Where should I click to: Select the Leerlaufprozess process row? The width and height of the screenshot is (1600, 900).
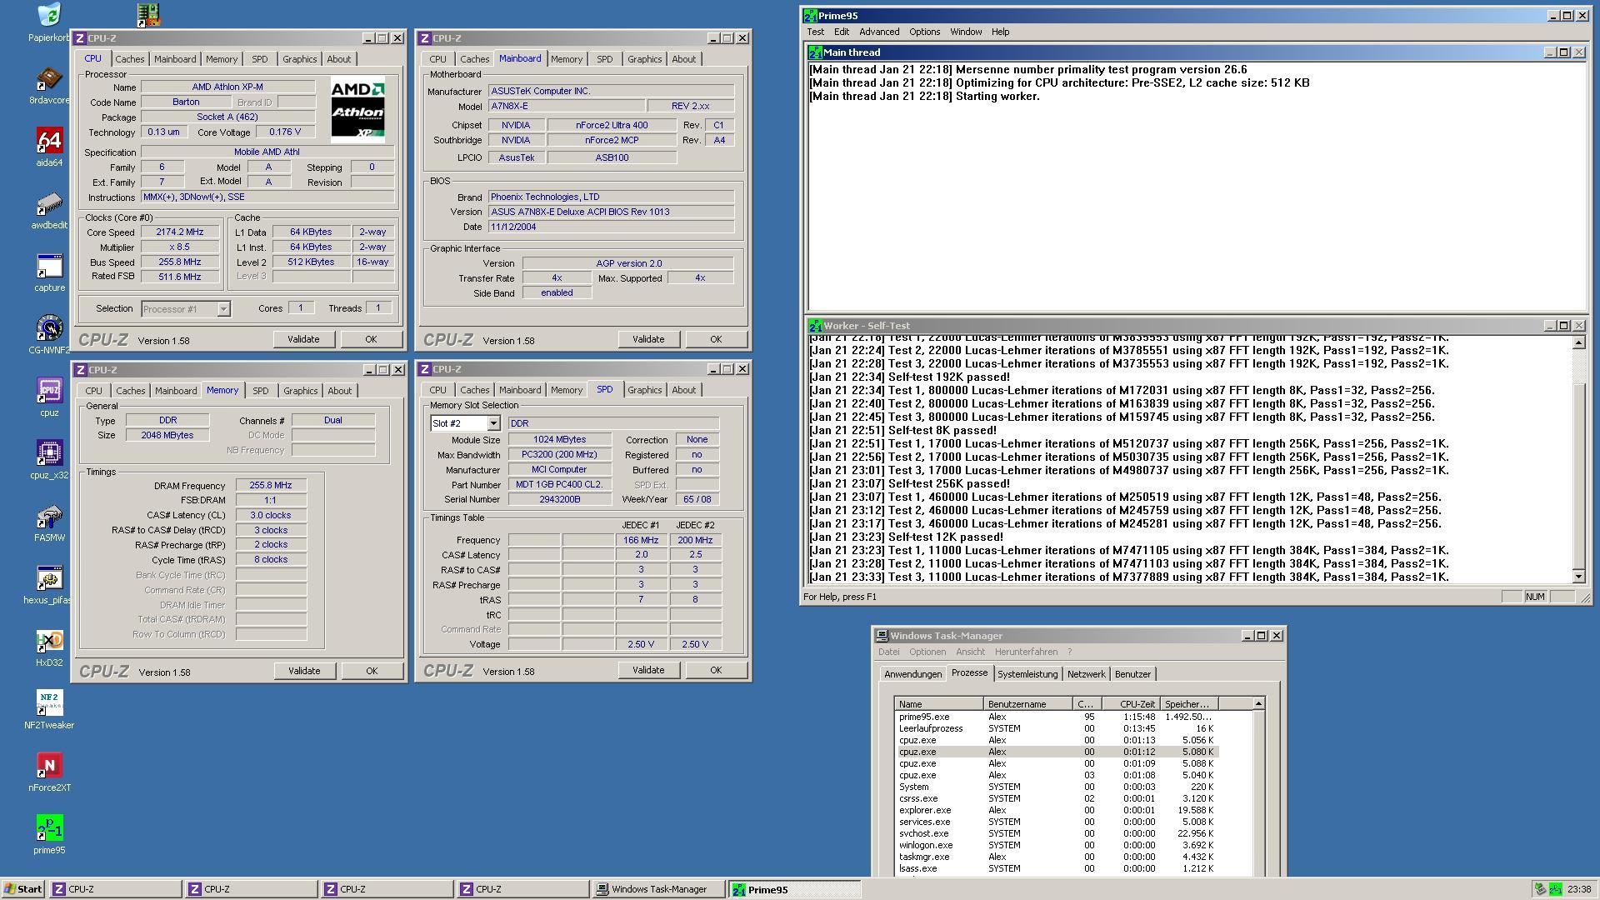coord(1057,728)
